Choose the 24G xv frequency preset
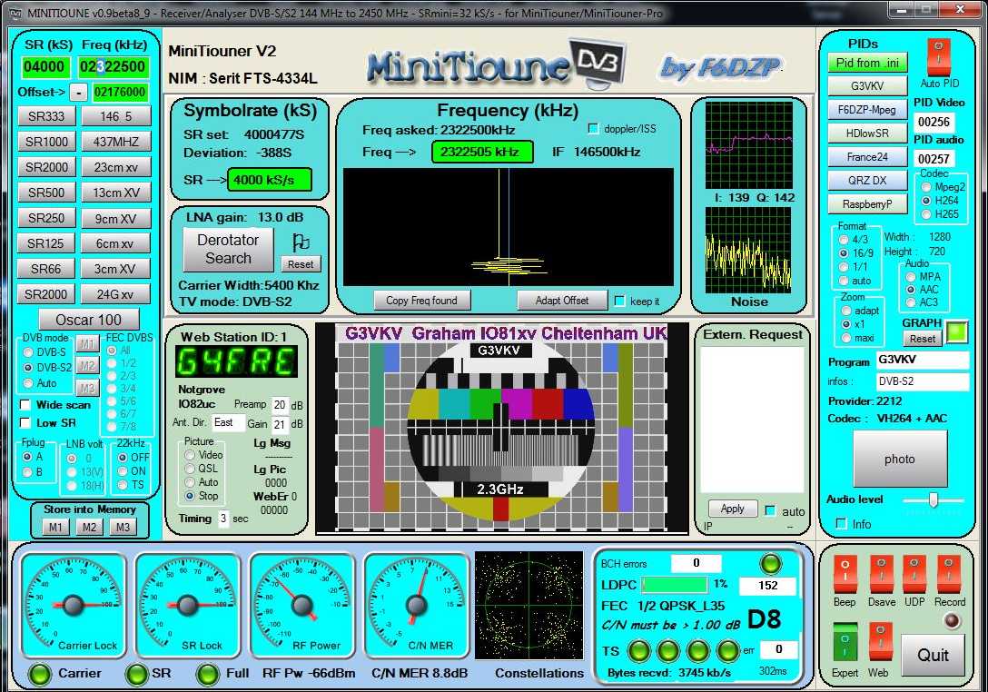Viewport: 988px width, 692px height. 116,293
